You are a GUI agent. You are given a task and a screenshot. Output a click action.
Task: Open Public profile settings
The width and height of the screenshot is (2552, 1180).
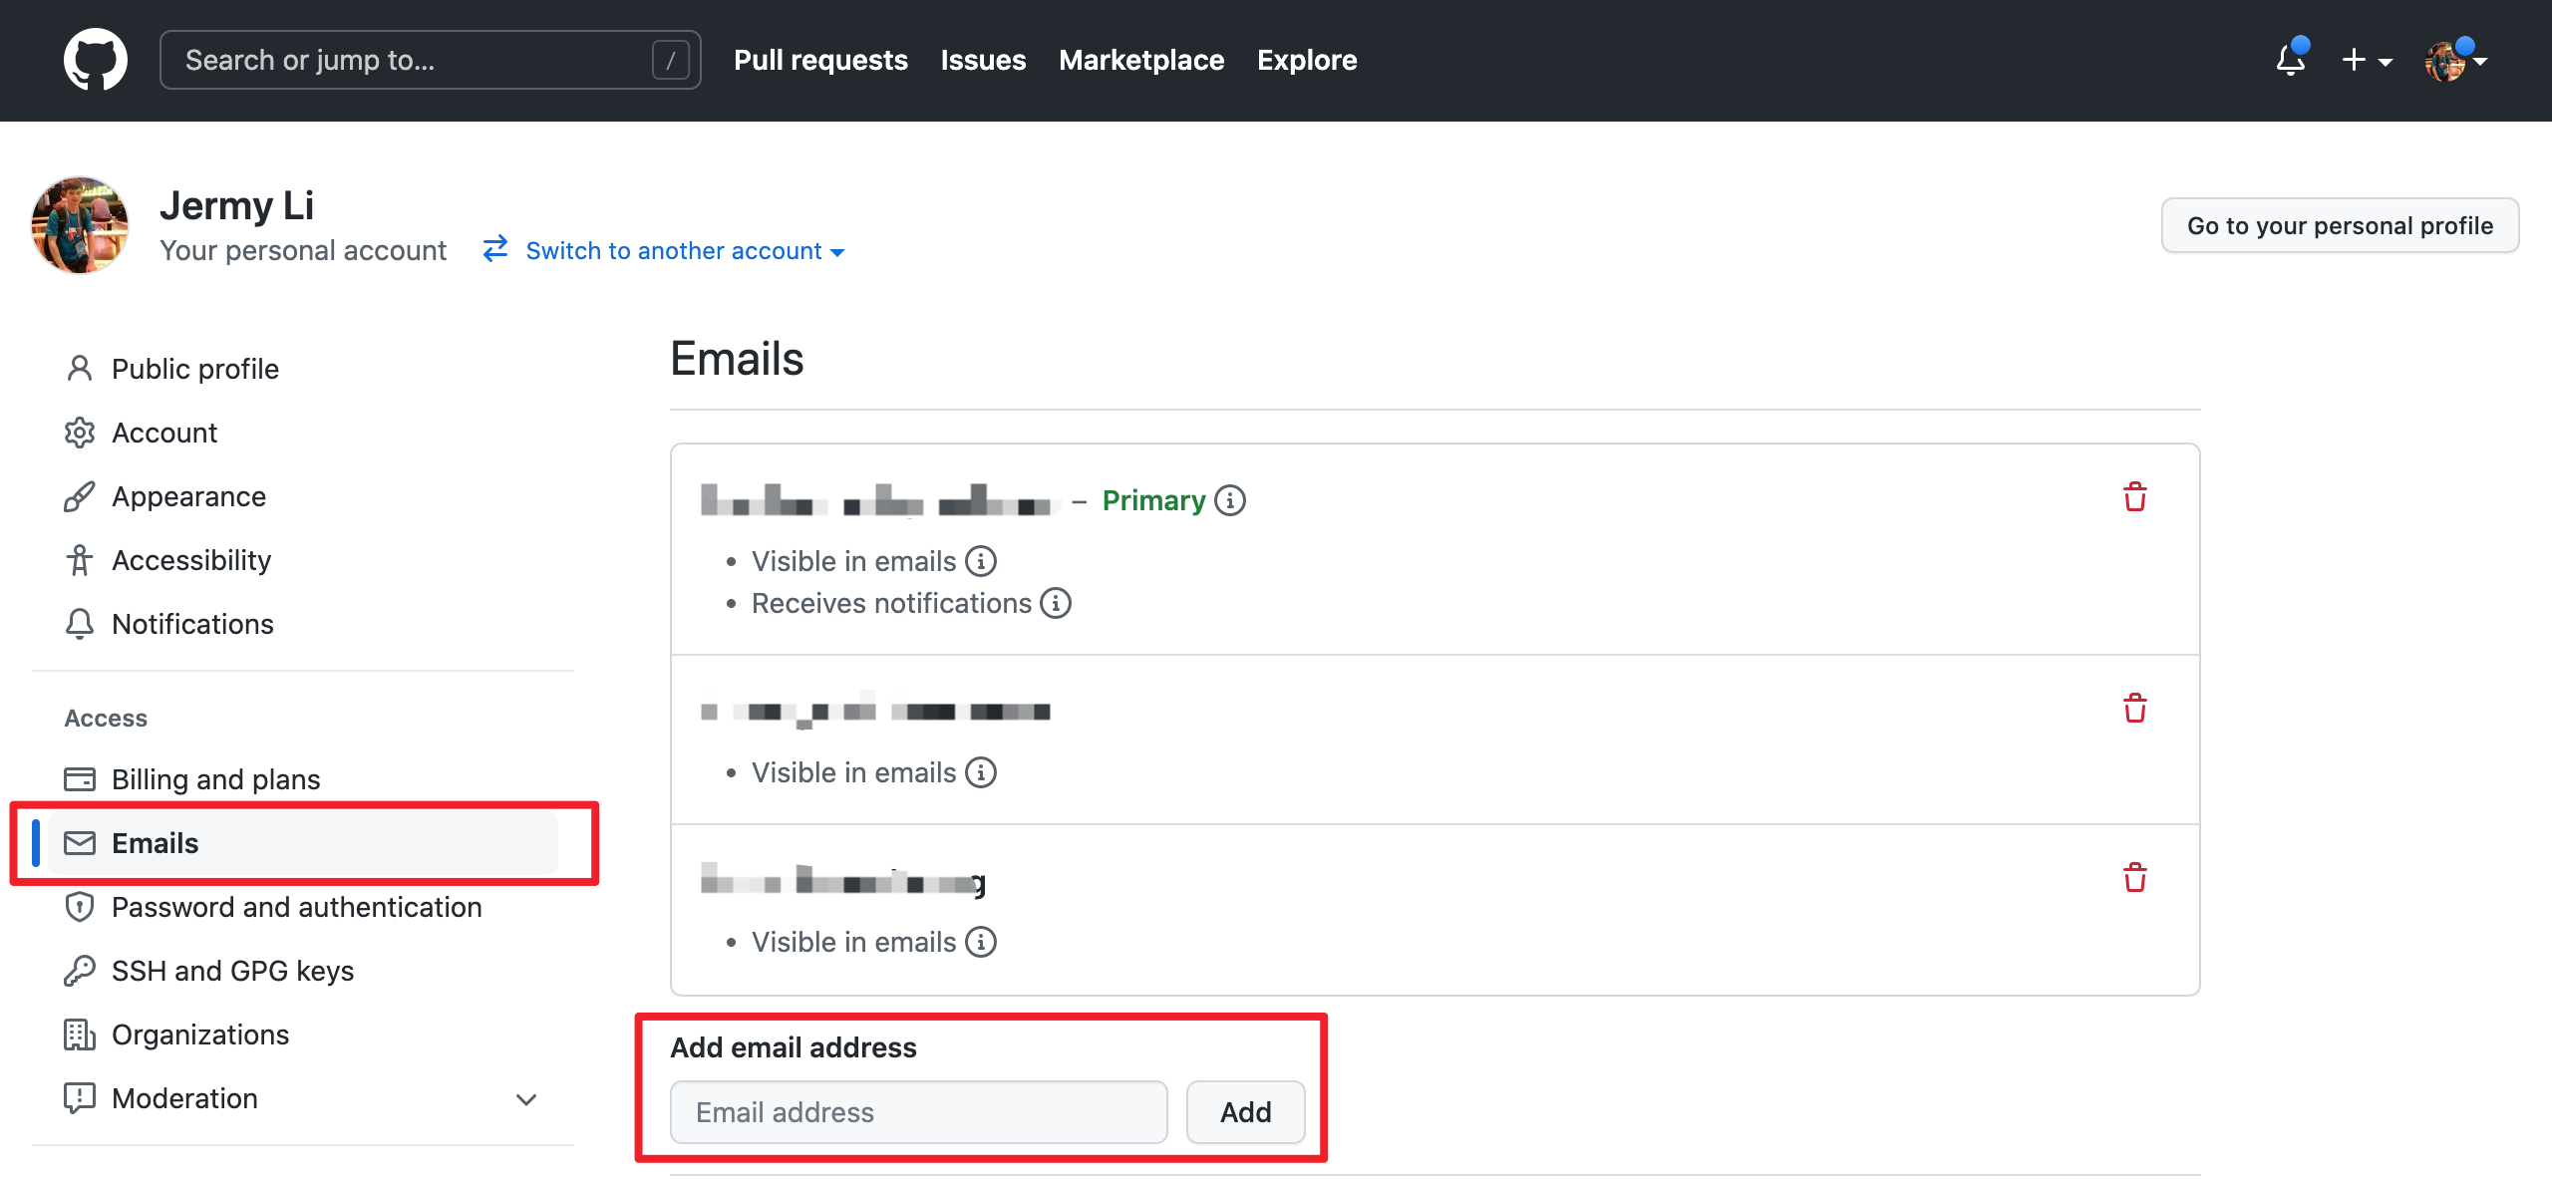[x=195, y=369]
